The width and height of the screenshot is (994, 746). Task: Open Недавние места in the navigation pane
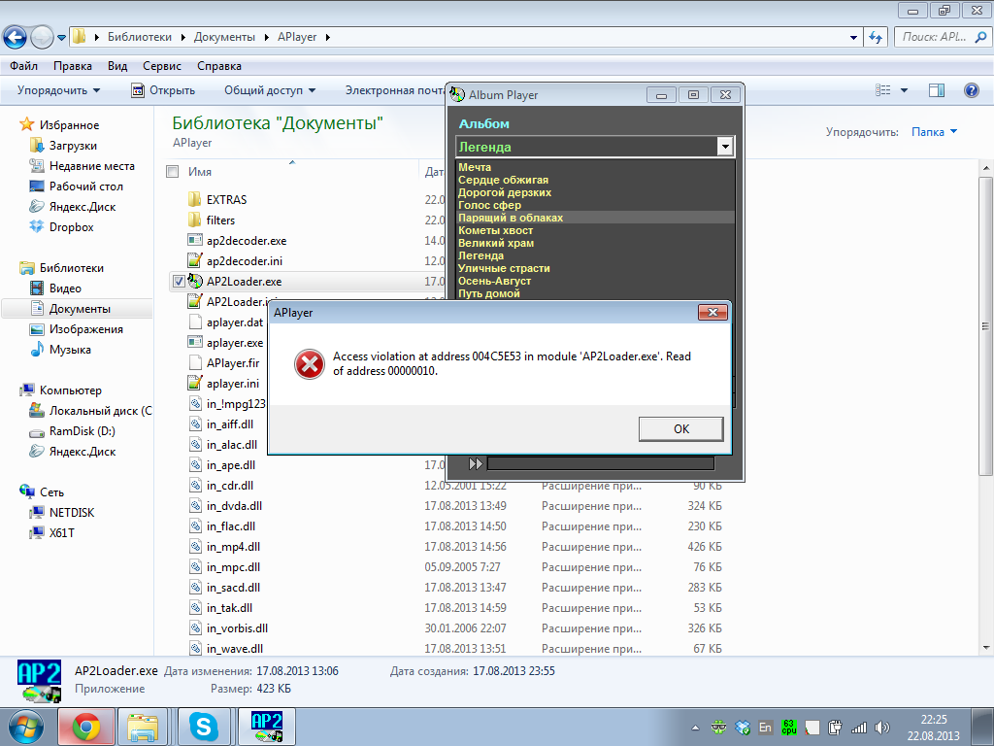[92, 165]
